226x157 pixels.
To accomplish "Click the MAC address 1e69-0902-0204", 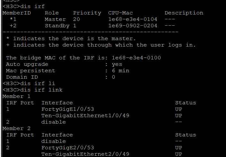I will 133,26.
